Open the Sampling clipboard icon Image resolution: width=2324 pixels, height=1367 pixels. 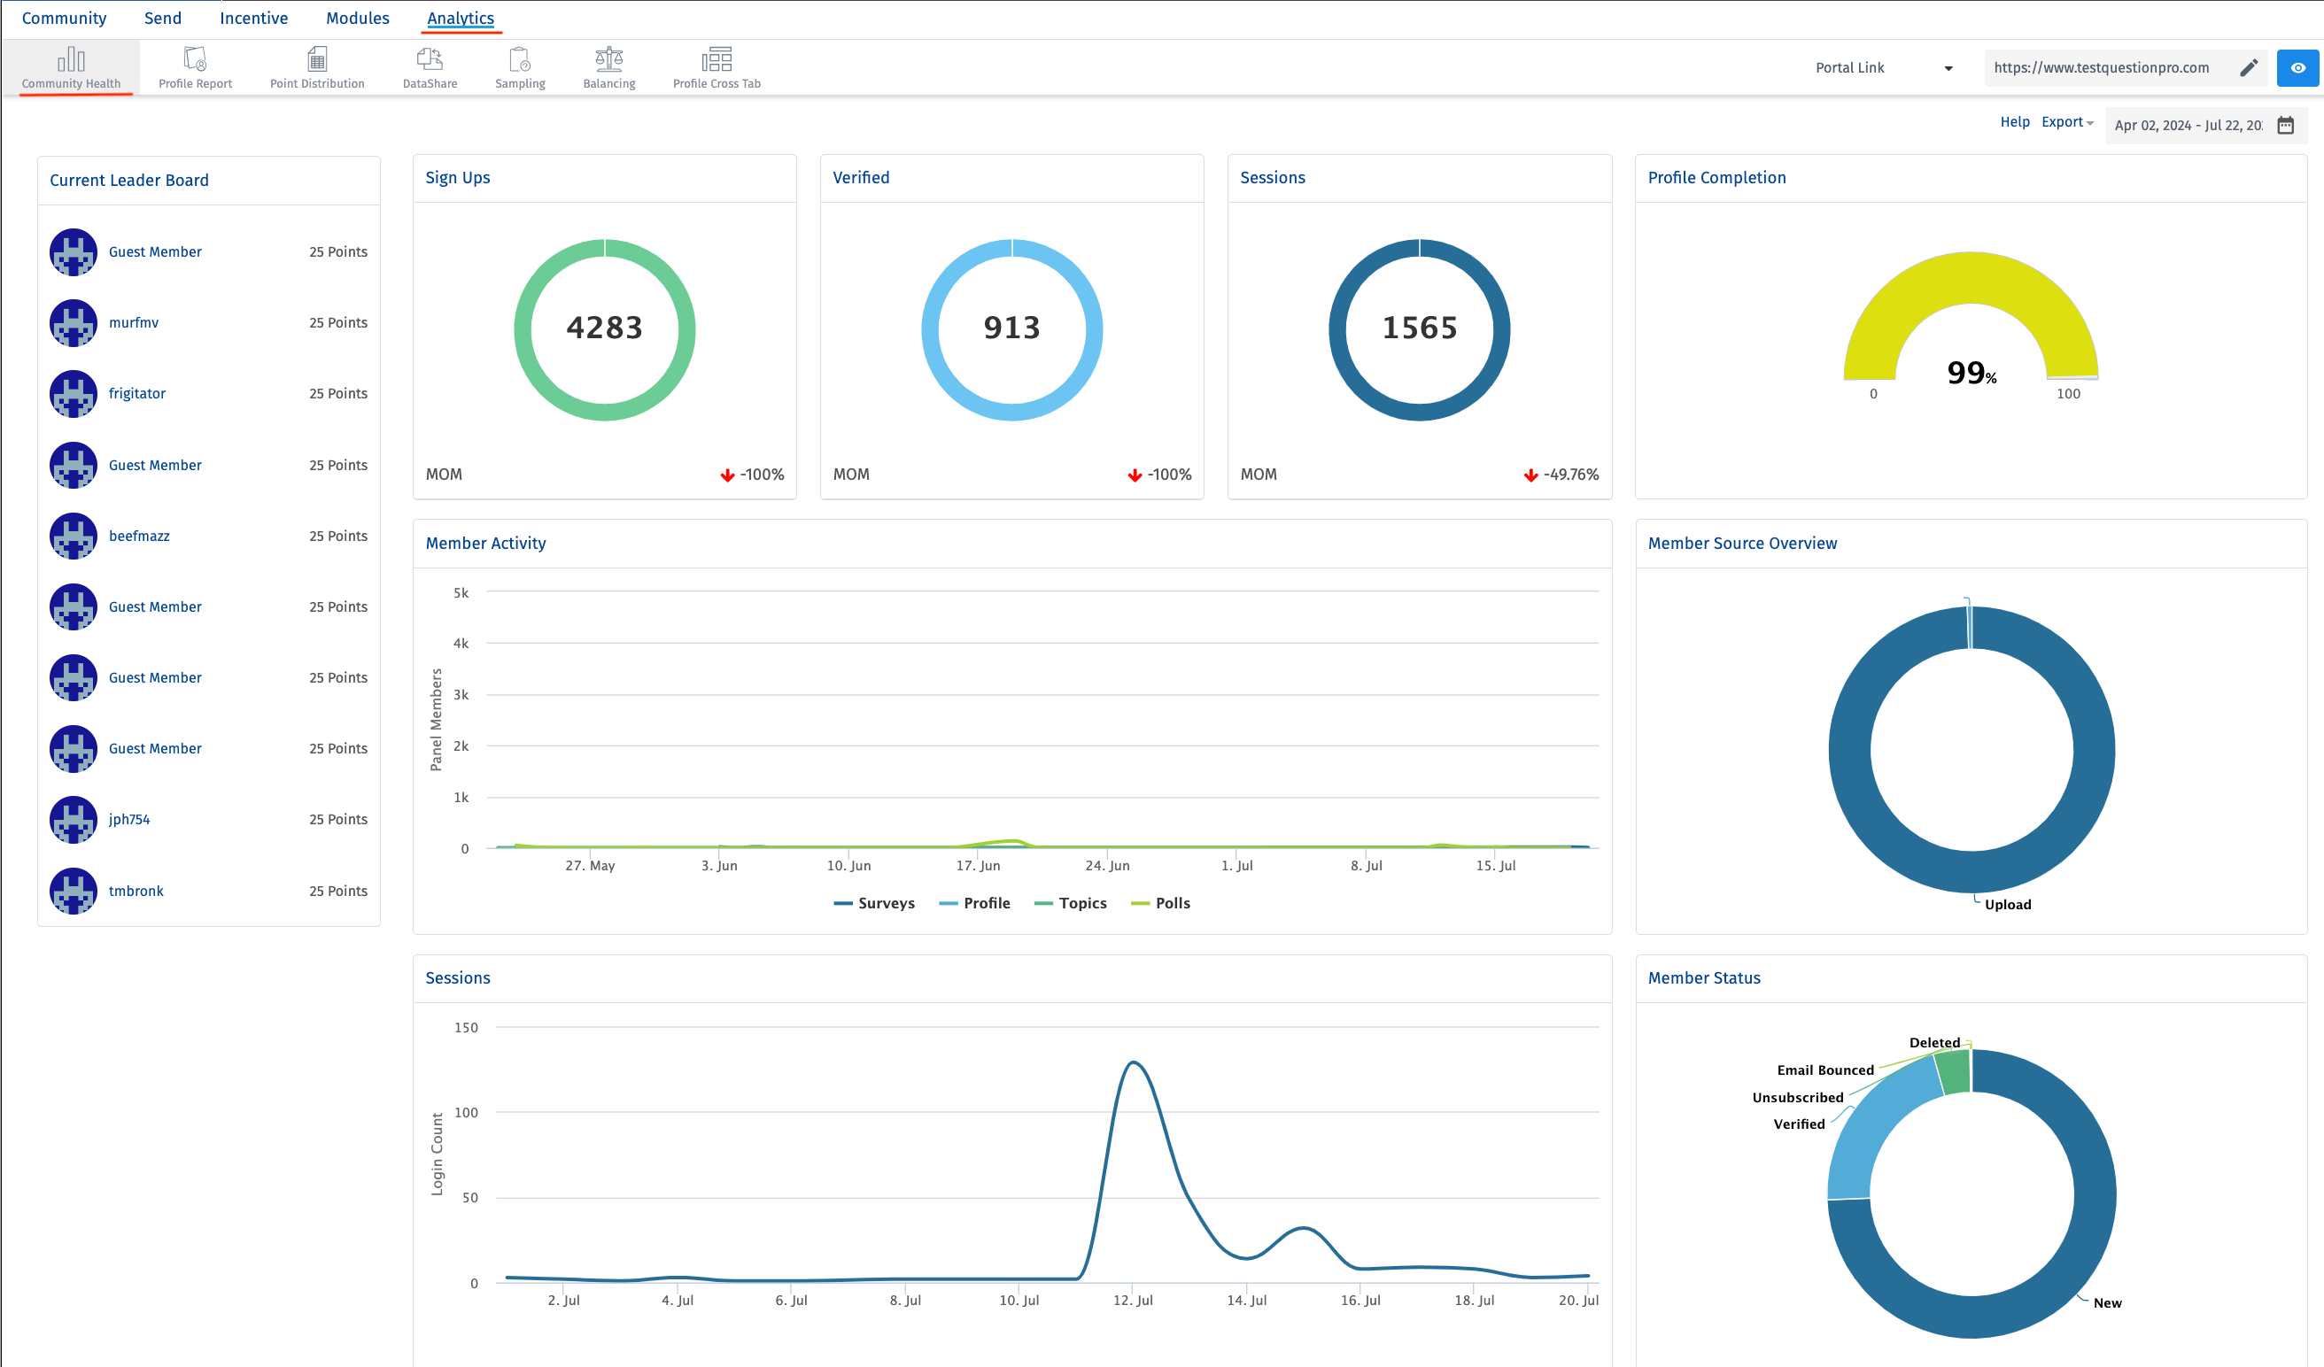(x=520, y=61)
